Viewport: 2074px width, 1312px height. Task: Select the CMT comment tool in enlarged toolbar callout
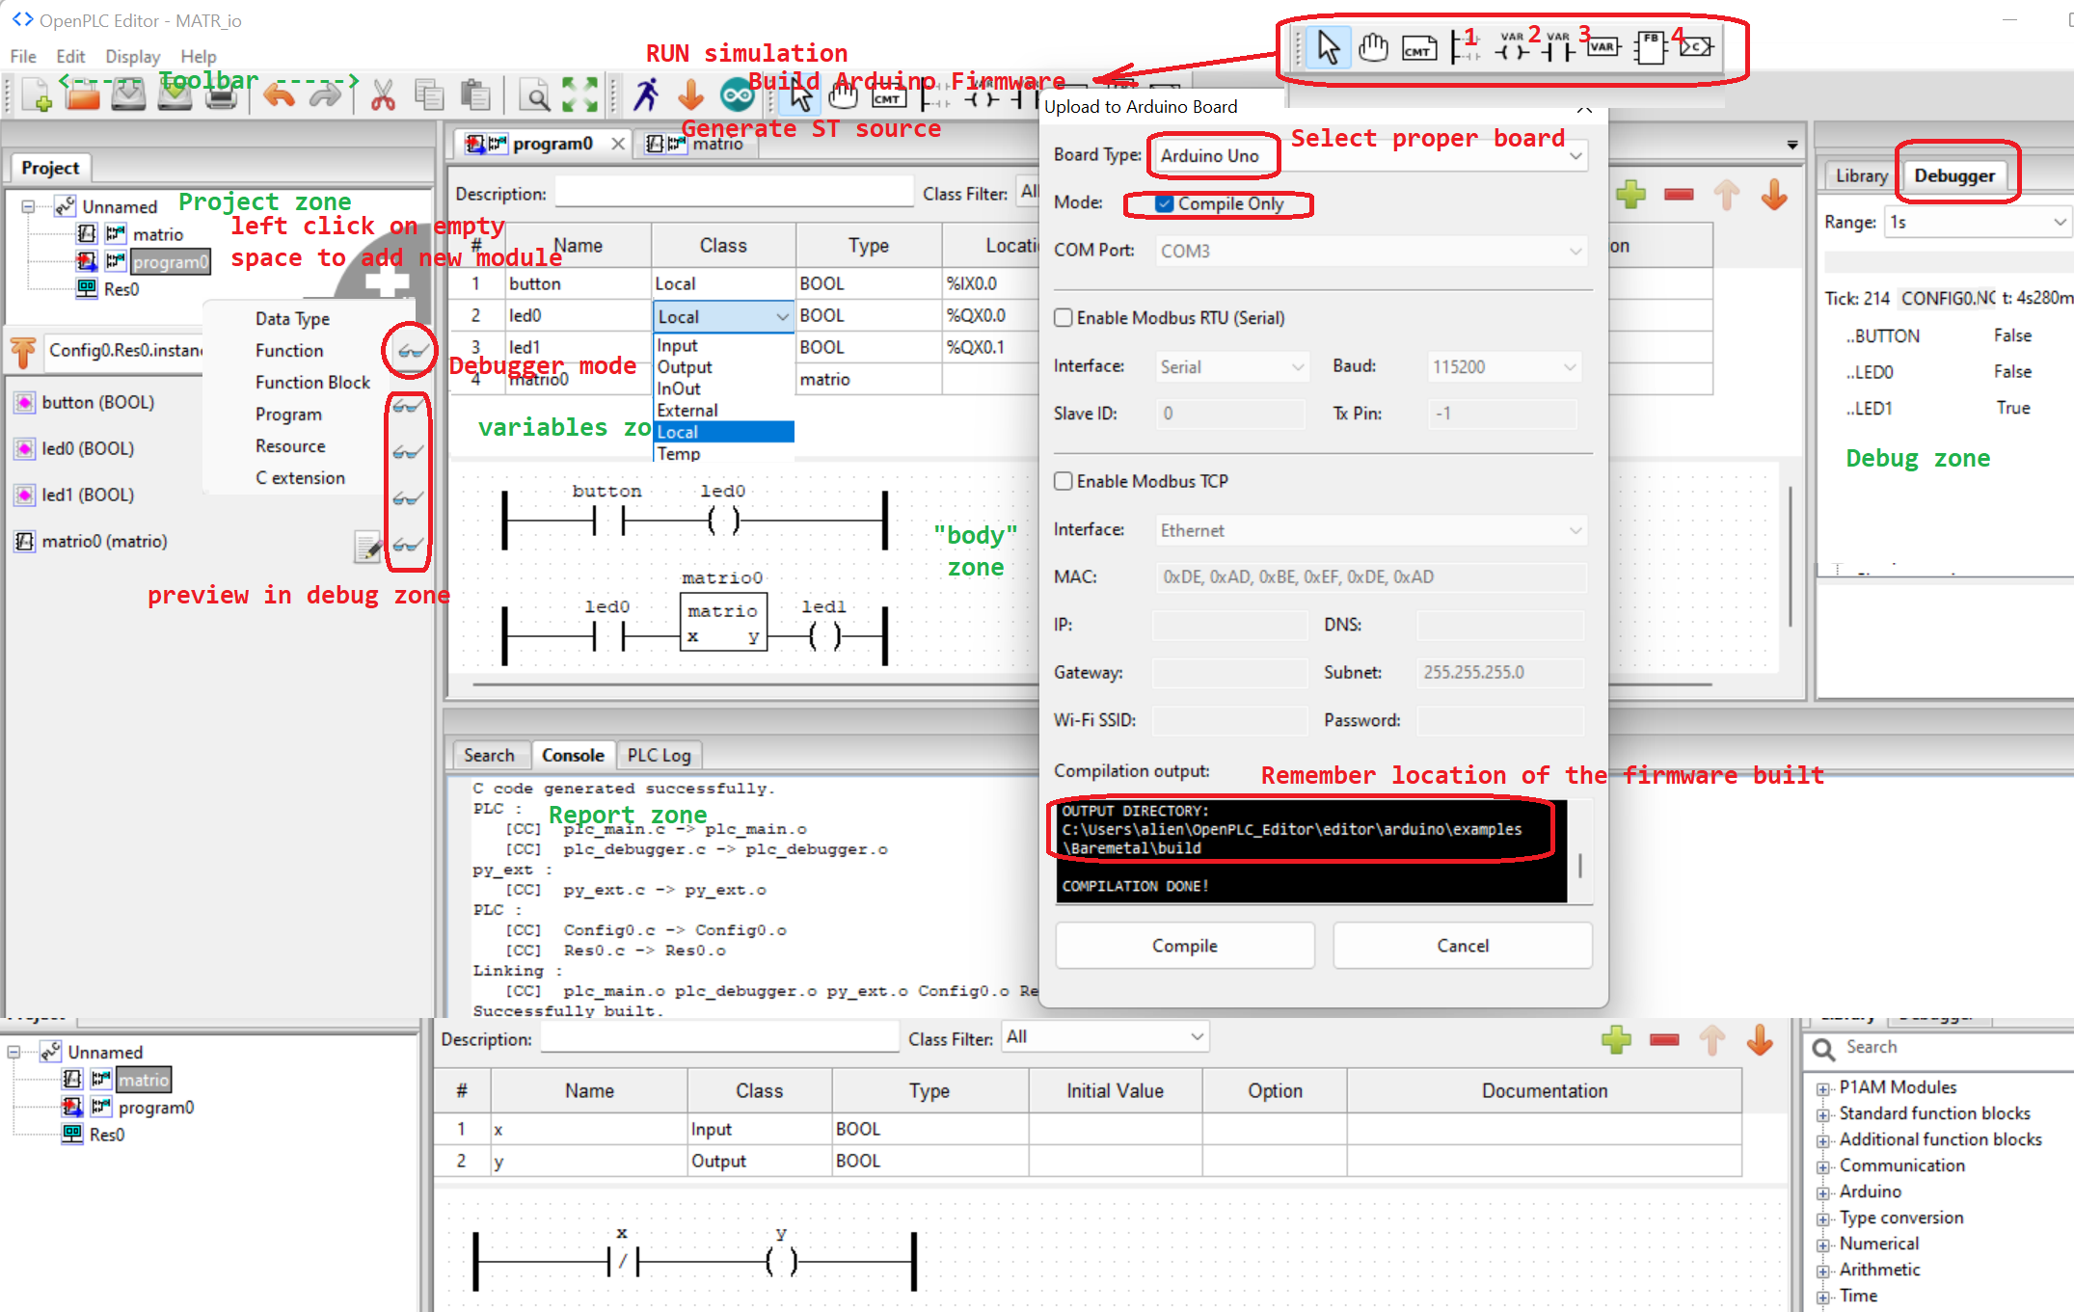[x=1418, y=47]
